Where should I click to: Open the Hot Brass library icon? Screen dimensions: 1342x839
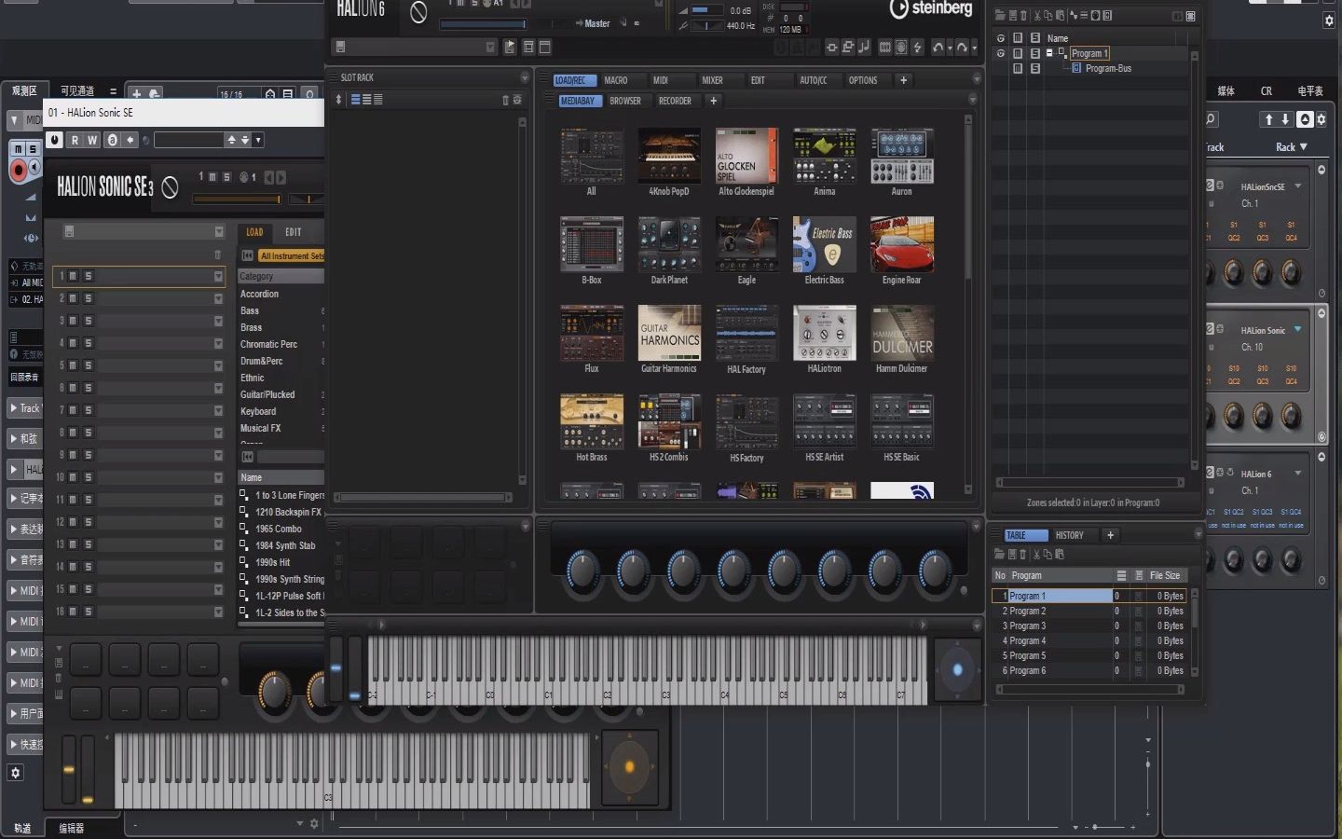tap(592, 421)
